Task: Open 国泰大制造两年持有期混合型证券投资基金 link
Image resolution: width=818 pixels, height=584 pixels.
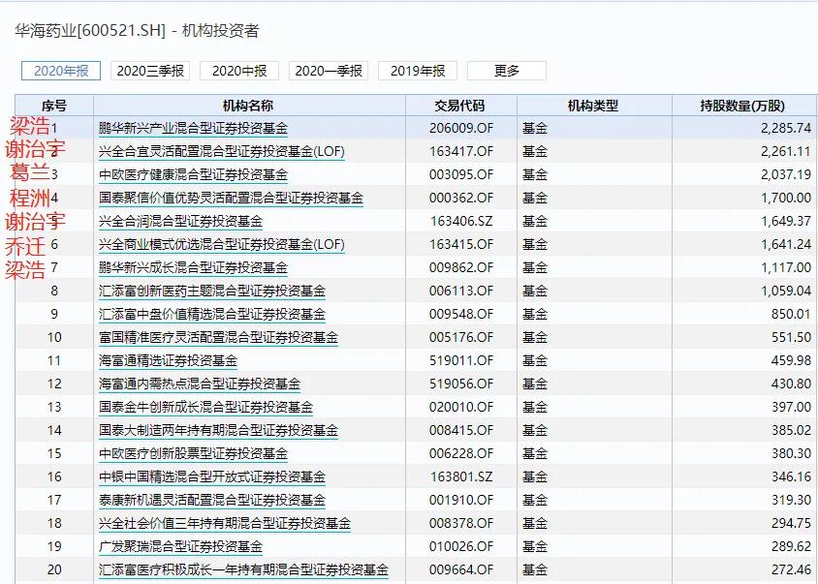Action: (x=219, y=430)
